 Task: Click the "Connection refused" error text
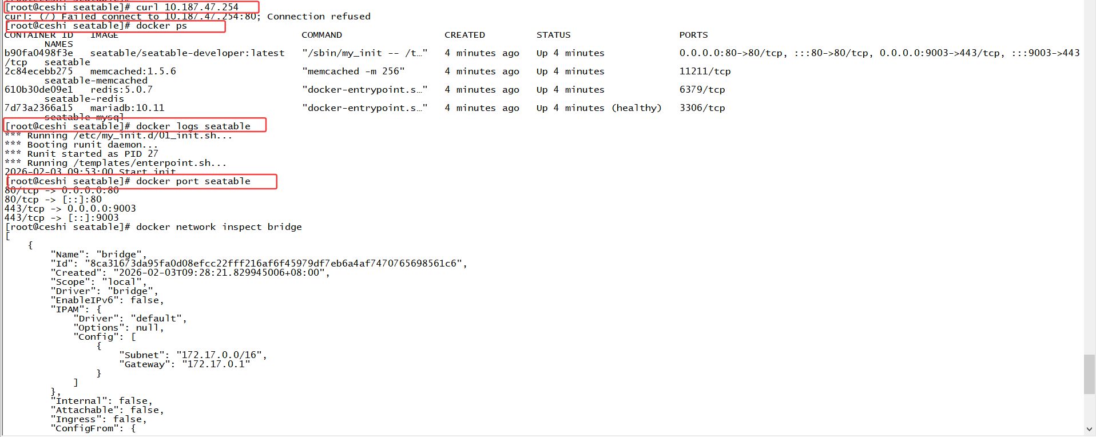click(x=319, y=17)
